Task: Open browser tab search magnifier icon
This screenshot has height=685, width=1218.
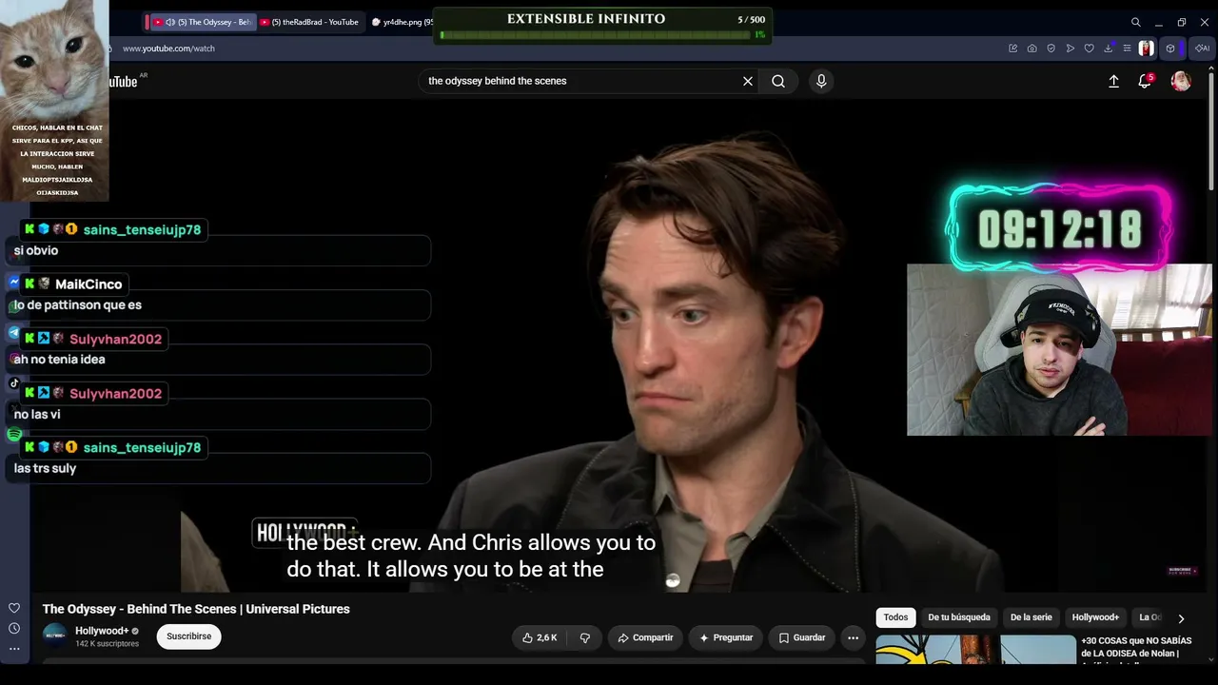Action: [x=1135, y=22]
